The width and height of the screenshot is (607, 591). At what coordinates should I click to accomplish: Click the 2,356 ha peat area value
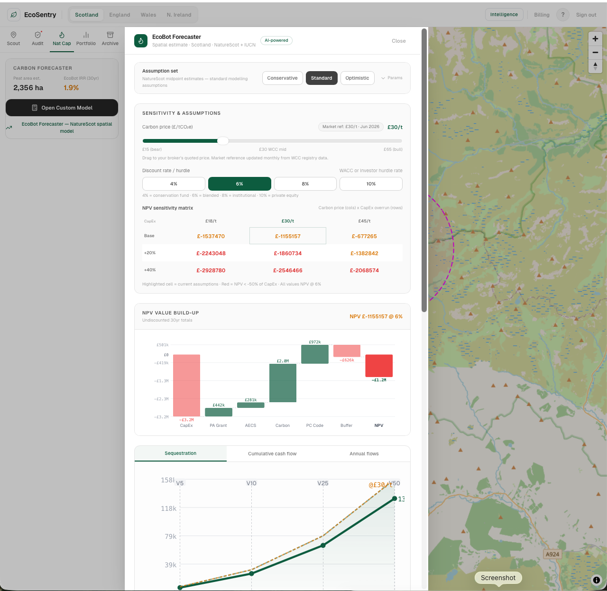click(28, 88)
